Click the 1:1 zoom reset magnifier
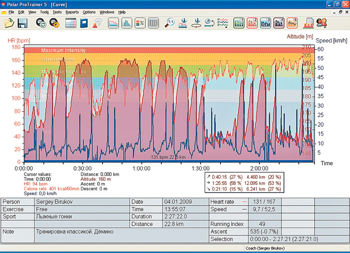Viewport: 350px width, 253px height. 170,23
